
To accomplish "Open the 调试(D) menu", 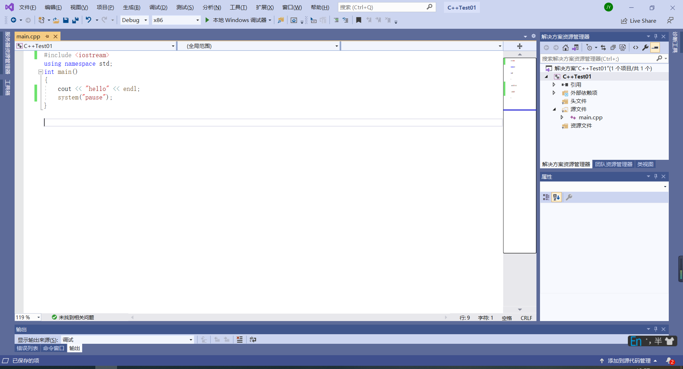I will tap(158, 7).
